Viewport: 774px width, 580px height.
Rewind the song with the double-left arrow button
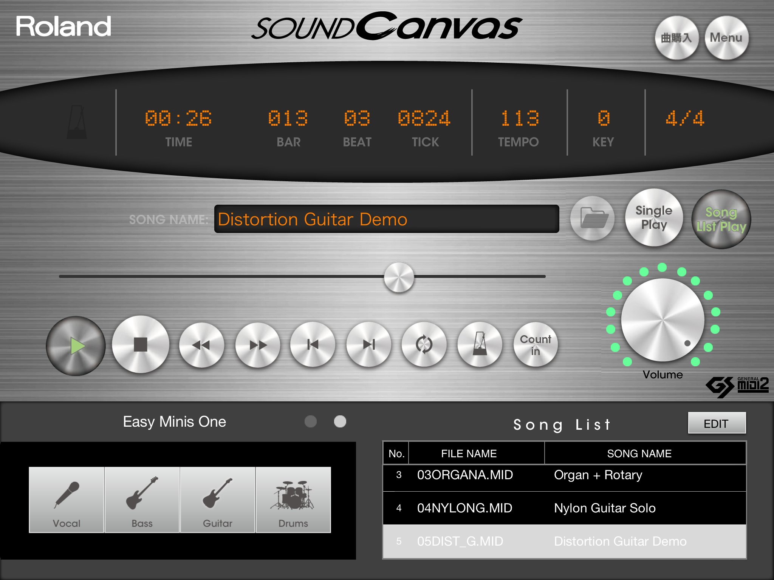coord(201,345)
